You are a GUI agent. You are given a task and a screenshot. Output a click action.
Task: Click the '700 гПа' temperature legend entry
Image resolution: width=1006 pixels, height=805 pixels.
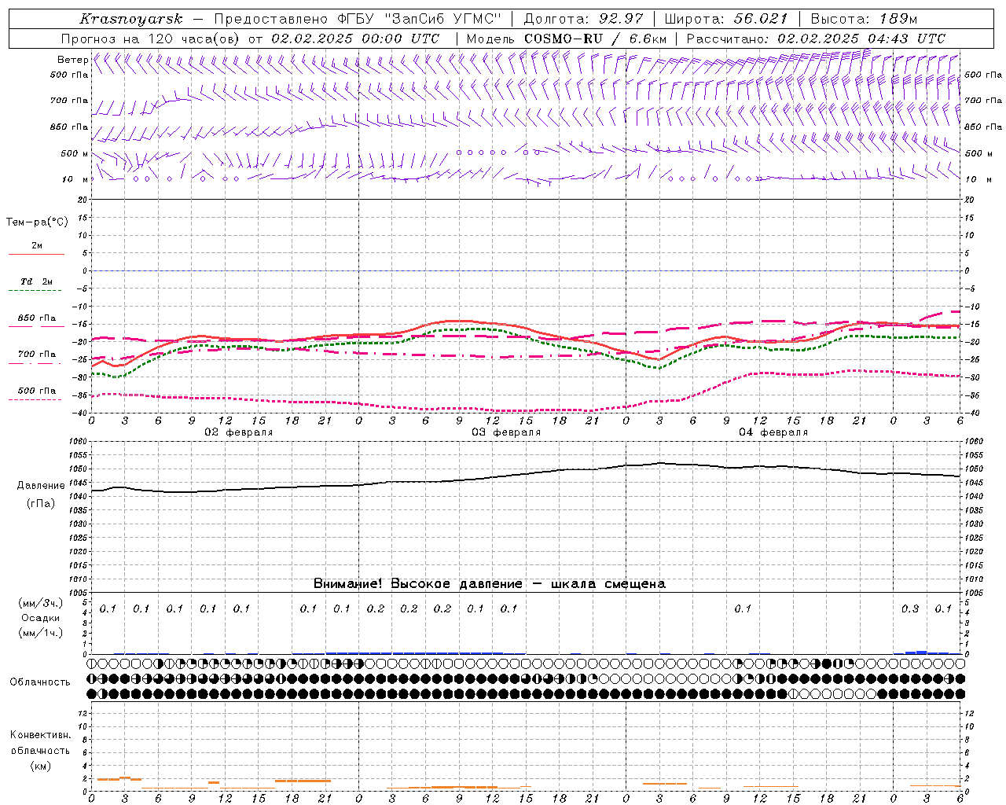pos(37,354)
